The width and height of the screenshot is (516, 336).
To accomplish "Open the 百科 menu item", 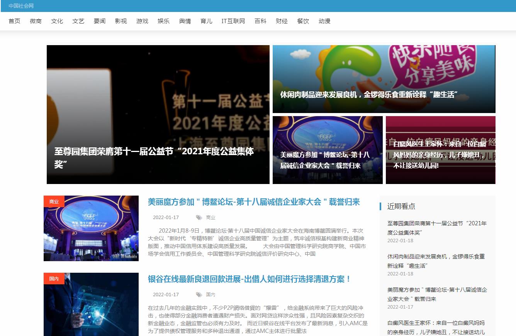I will pyautogui.click(x=260, y=21).
